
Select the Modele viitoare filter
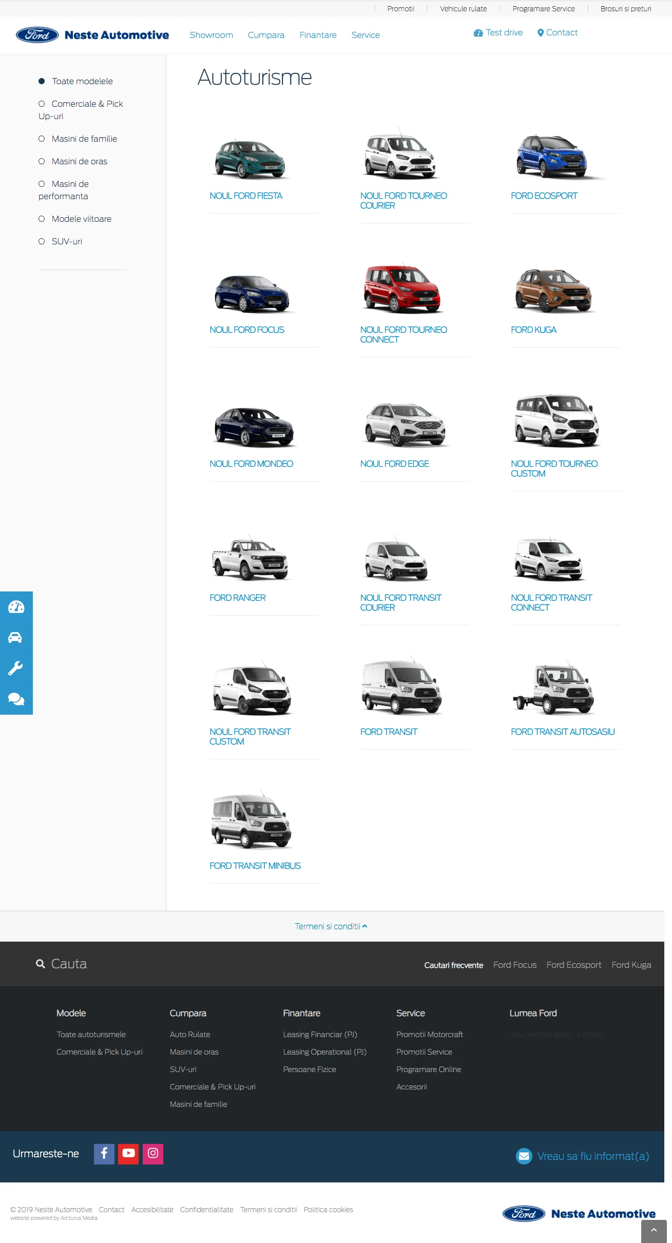click(x=75, y=219)
